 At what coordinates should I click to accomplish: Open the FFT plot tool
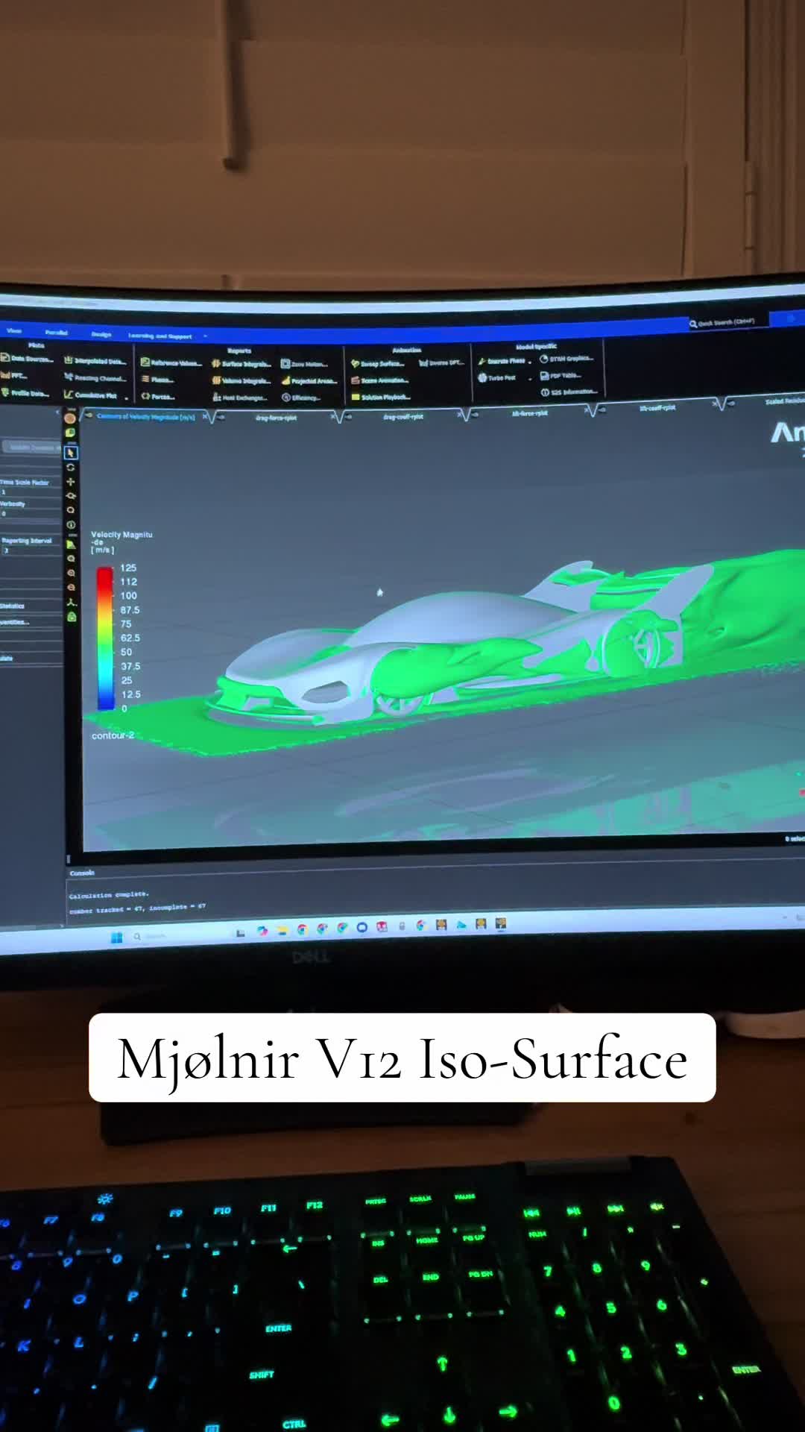[14, 375]
